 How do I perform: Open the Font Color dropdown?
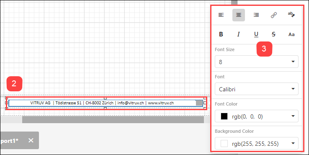257,116
